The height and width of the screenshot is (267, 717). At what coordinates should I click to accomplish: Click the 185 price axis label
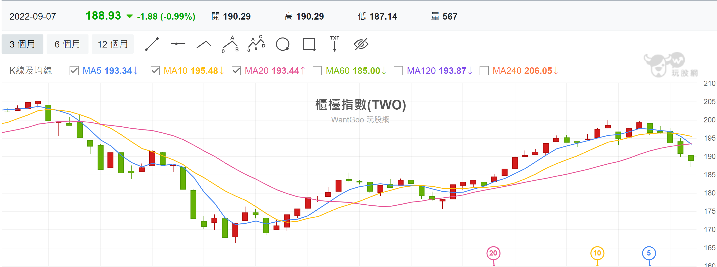tap(709, 175)
